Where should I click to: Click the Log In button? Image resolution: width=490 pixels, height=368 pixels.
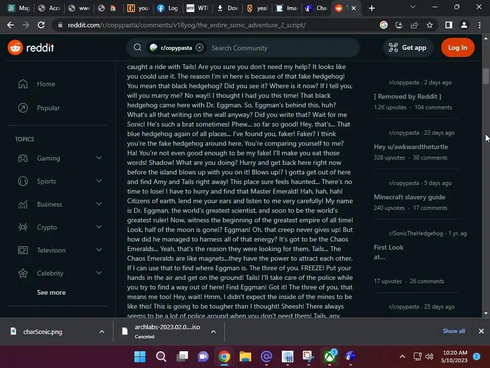[x=457, y=47]
